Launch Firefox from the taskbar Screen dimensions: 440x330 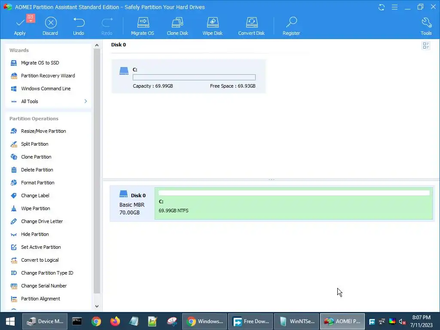[x=115, y=321]
